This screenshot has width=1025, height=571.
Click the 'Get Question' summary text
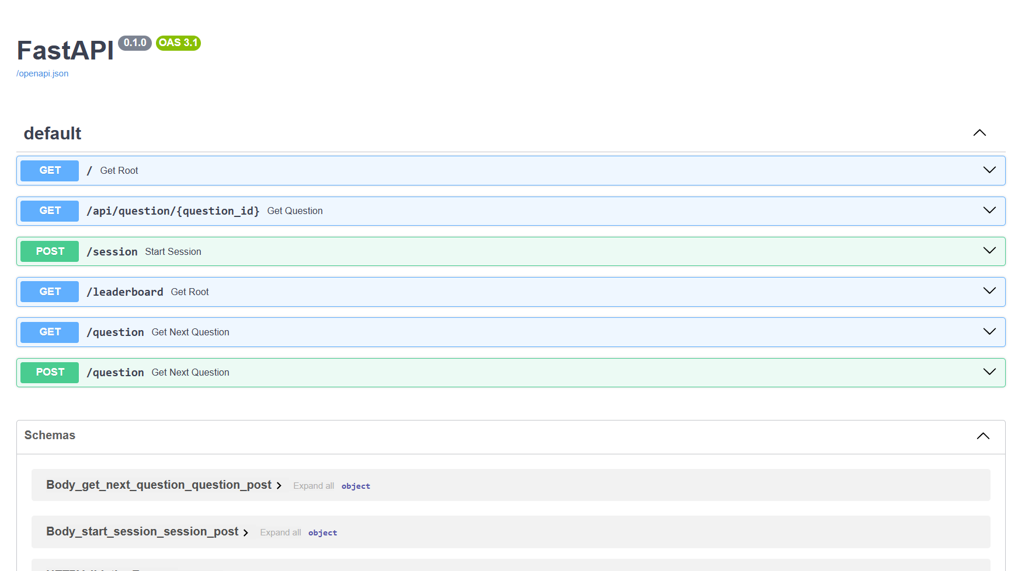[295, 211]
